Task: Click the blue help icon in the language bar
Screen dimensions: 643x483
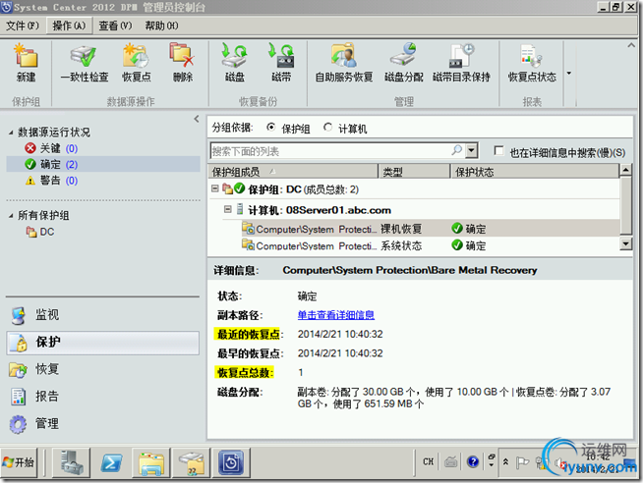Action: click(x=473, y=462)
